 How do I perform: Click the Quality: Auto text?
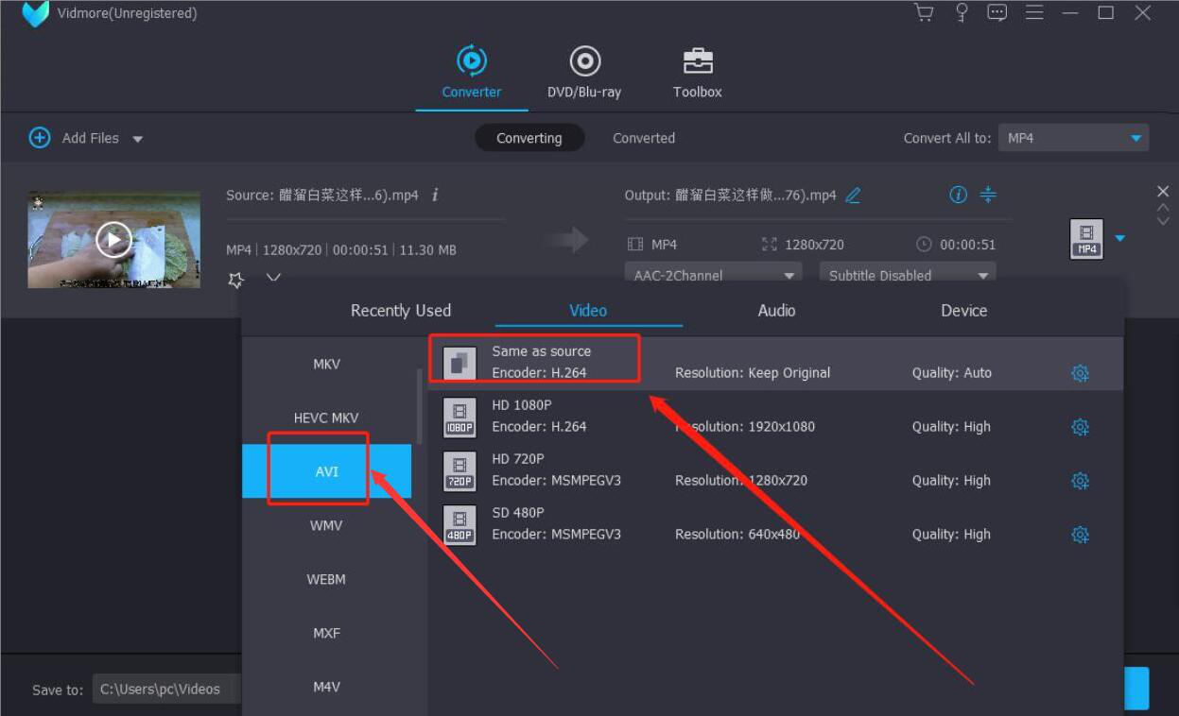click(952, 373)
